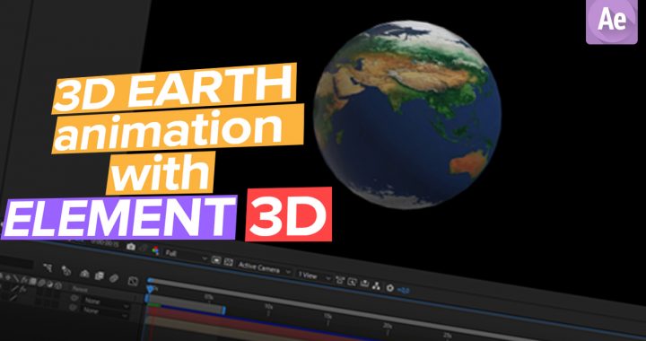Open the Graph Editor icon in the timeline
This screenshot has height=341, width=646.
133,281
